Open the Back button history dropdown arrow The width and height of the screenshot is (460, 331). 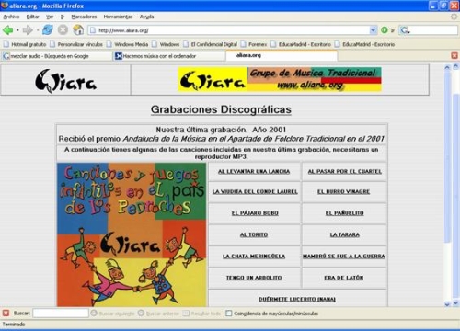click(x=17, y=30)
